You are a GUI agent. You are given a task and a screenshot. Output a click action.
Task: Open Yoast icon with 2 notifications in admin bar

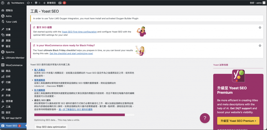[x=60, y=3]
